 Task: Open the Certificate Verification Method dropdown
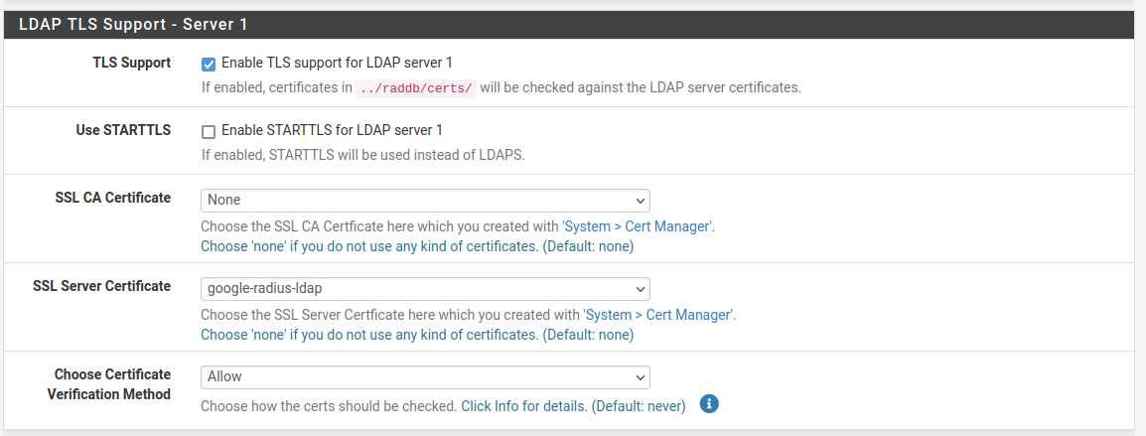(425, 376)
